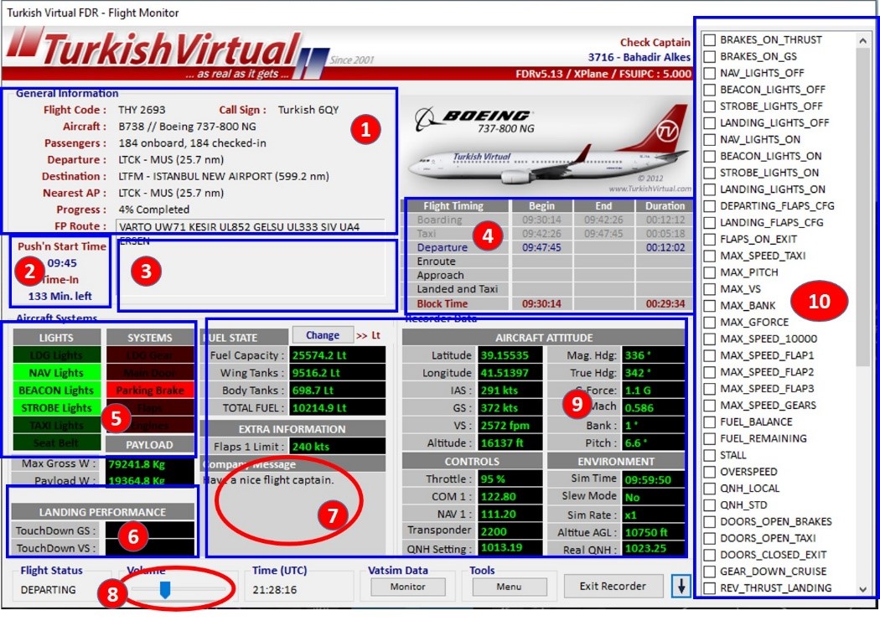Toggle the QNH_STD checkbox
Image resolution: width=880 pixels, height=621 pixels.
pos(710,505)
